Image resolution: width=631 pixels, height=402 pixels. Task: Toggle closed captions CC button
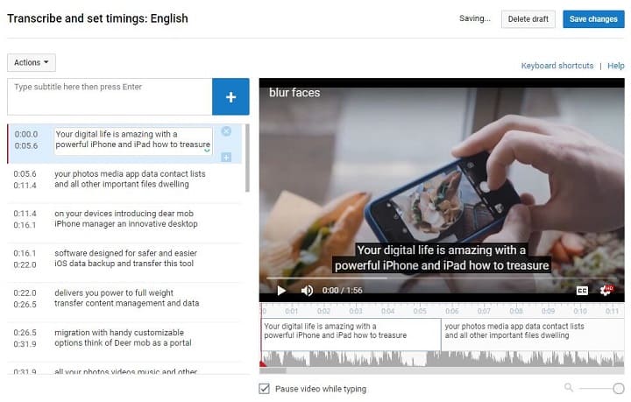pyautogui.click(x=582, y=291)
